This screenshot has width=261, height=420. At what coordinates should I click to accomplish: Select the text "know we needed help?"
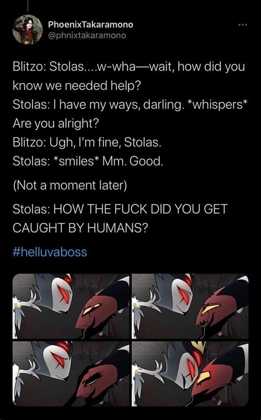pos(77,86)
